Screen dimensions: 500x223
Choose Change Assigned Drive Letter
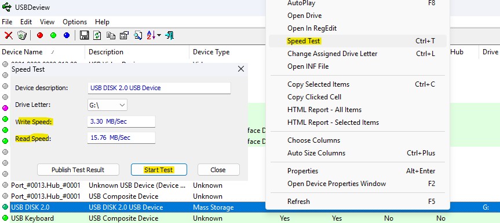[x=357, y=54]
